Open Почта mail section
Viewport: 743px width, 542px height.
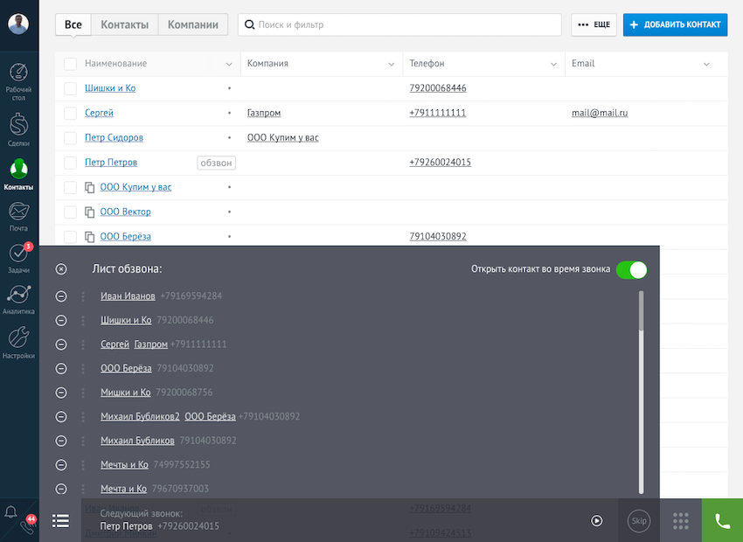(19, 216)
